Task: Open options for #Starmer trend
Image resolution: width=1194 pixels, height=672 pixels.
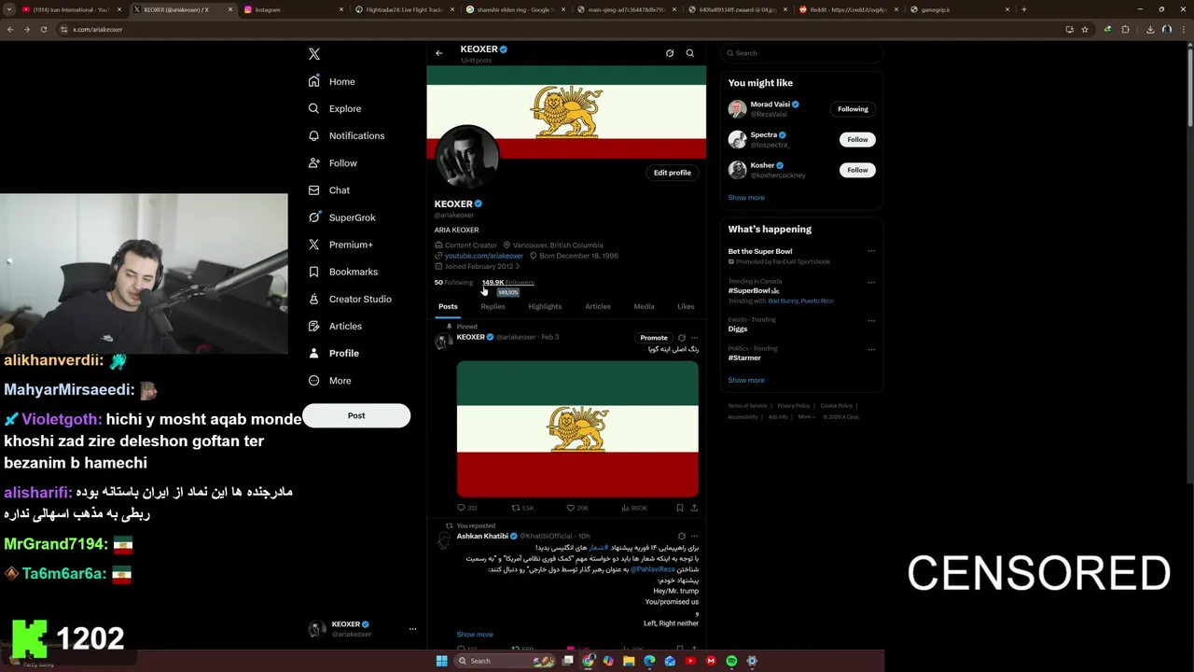Action: (871, 349)
